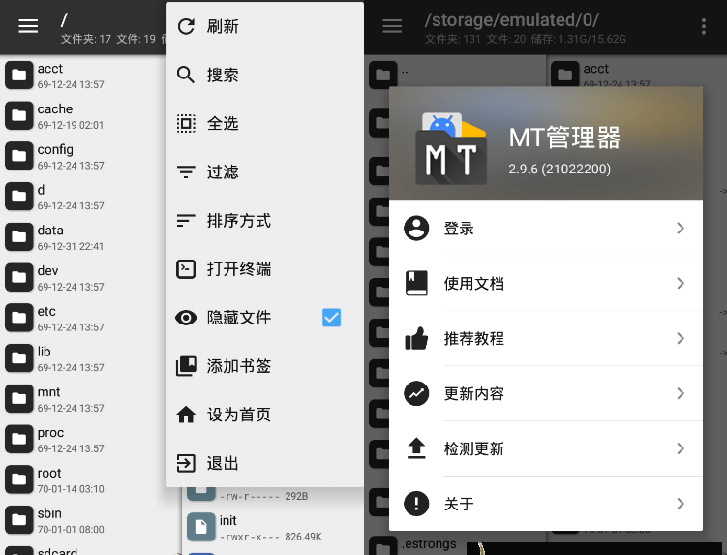Image resolution: width=727 pixels, height=555 pixels.
Task: Open the mnt folder
Action: [82, 398]
